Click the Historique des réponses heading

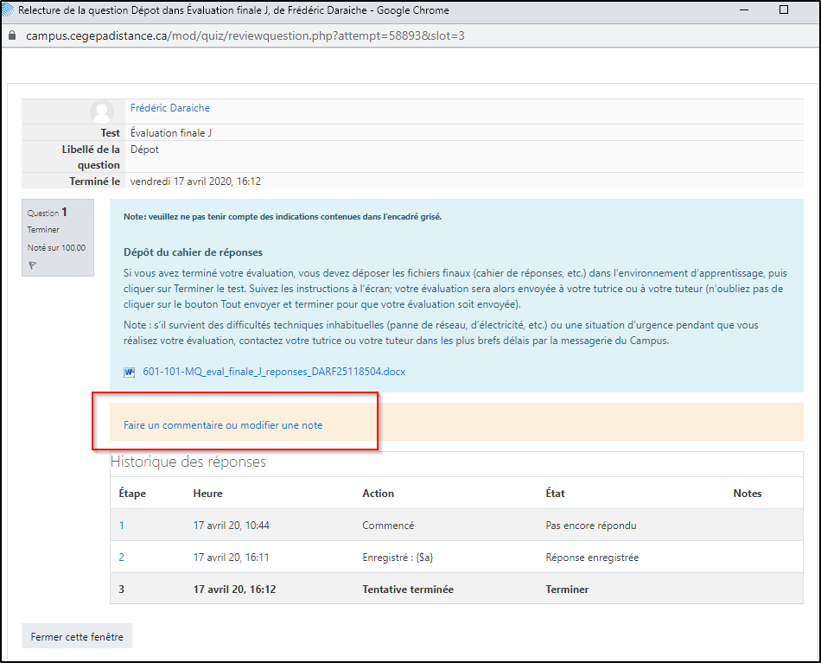point(188,462)
